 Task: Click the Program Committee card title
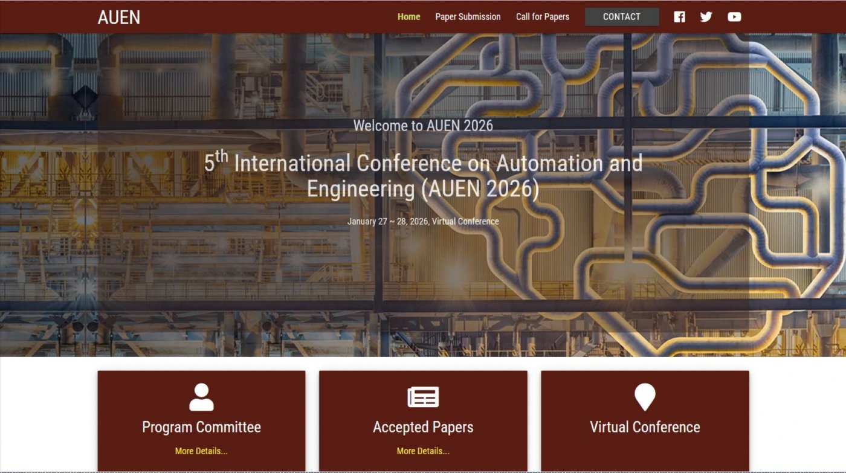pos(201,427)
